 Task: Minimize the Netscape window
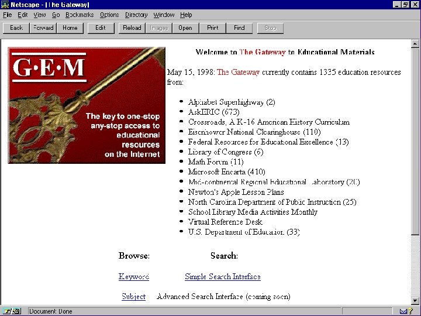tap(397, 5)
